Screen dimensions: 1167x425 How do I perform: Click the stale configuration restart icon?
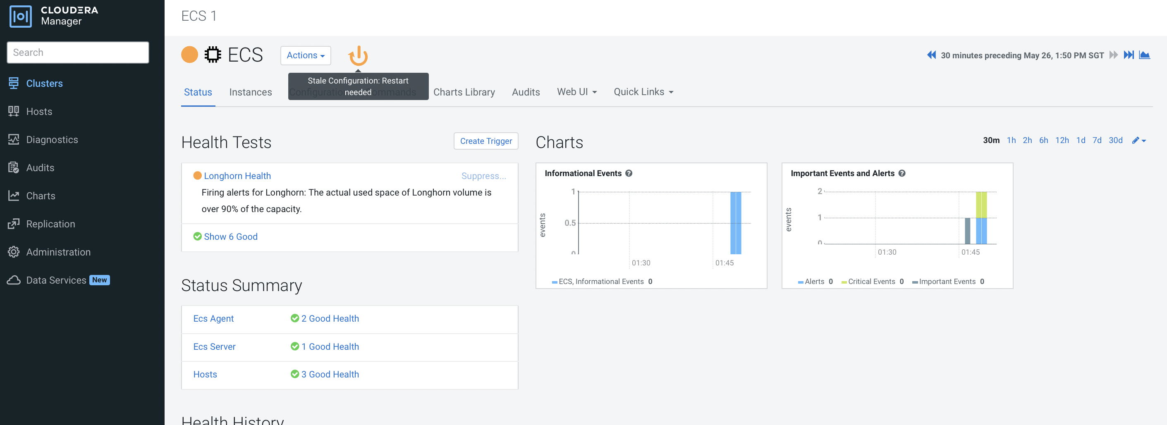pos(357,56)
